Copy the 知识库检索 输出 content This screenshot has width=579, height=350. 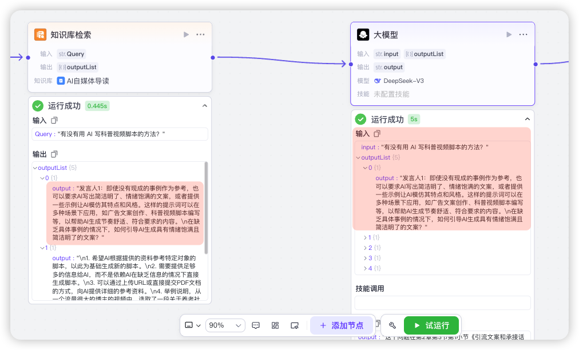(x=54, y=154)
